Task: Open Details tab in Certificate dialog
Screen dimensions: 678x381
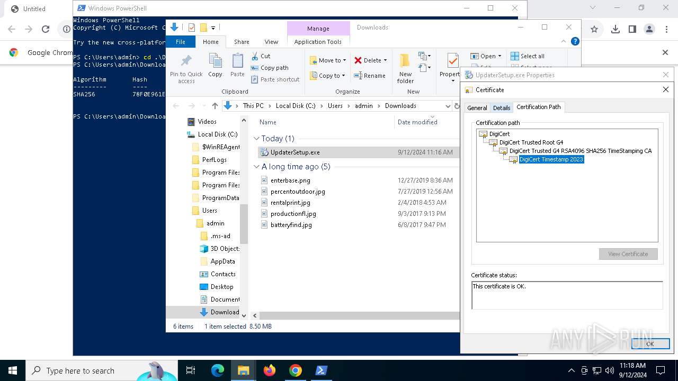Action: (x=502, y=107)
